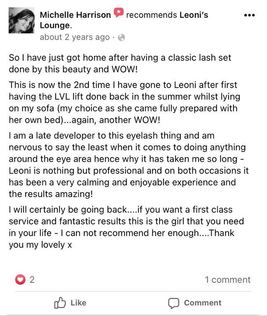Click the paragraph starting "This is now the 2nd"
The image size is (267, 316).
coord(123,103)
